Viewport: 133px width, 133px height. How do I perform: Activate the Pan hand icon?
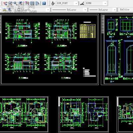[5, 3]
